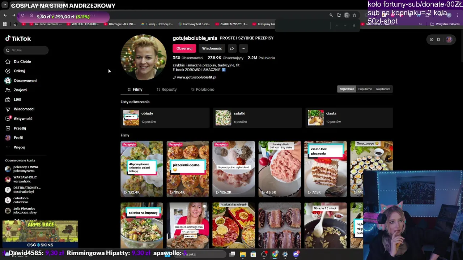
Task: Open the obiady playlist
Action: click(x=165, y=118)
